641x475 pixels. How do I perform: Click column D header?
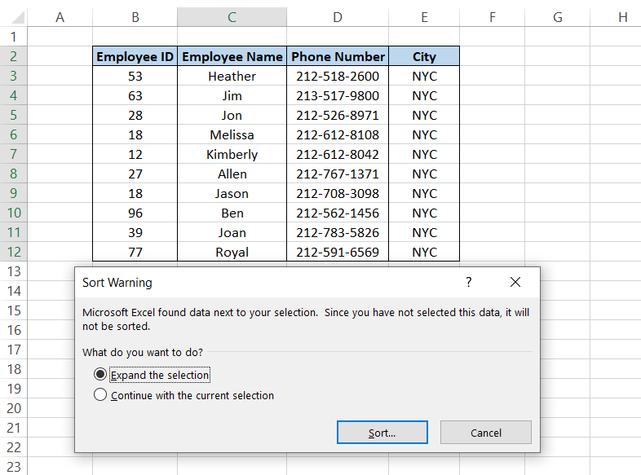tap(338, 17)
